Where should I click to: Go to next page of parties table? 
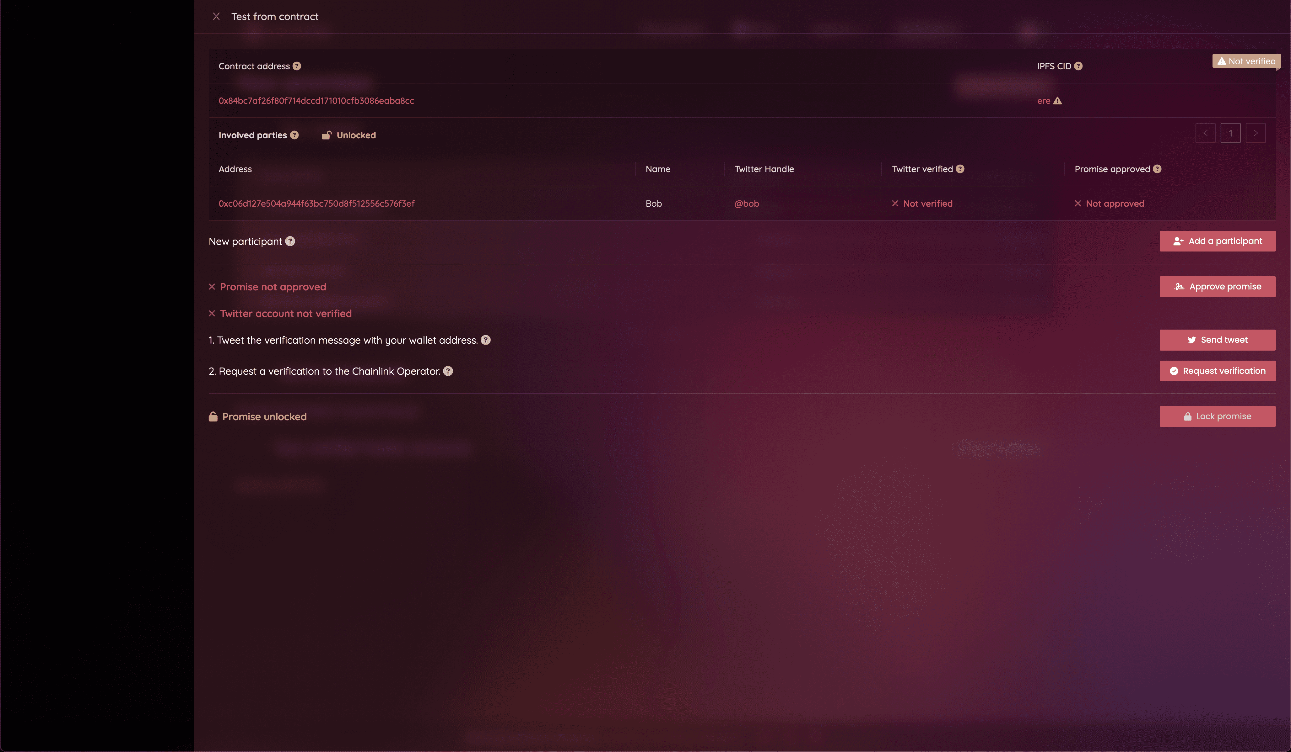click(x=1256, y=133)
